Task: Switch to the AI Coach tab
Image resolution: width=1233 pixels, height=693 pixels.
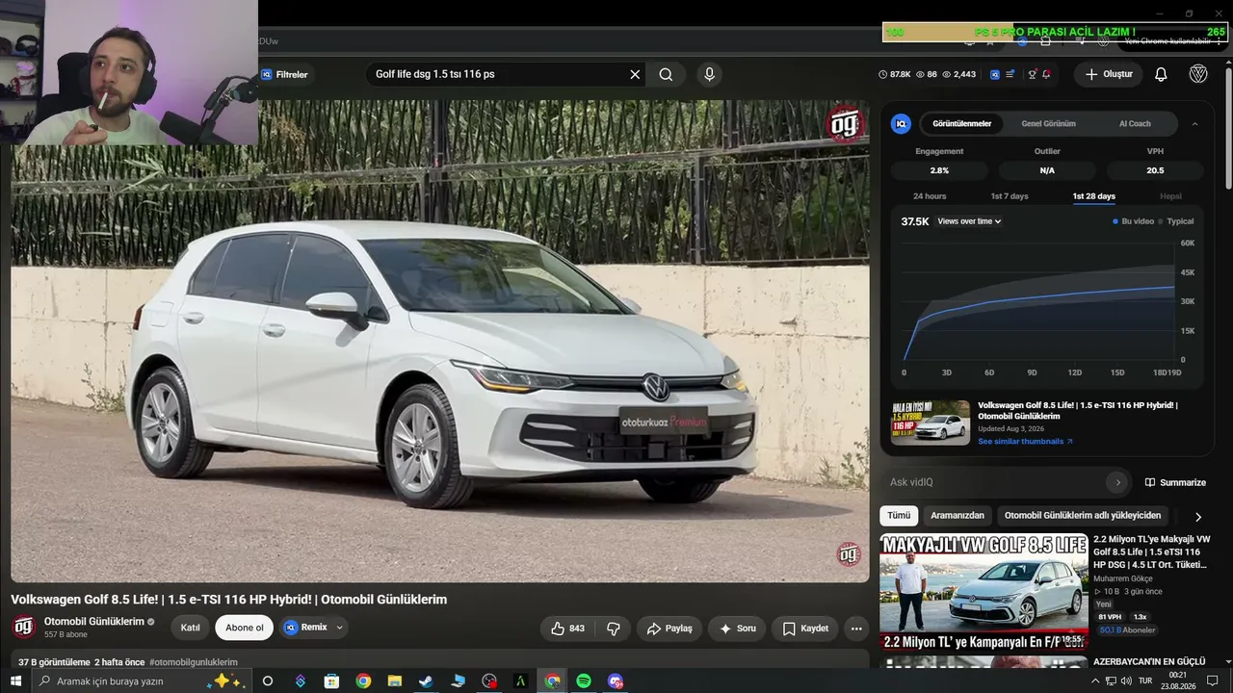Action: point(1135,123)
